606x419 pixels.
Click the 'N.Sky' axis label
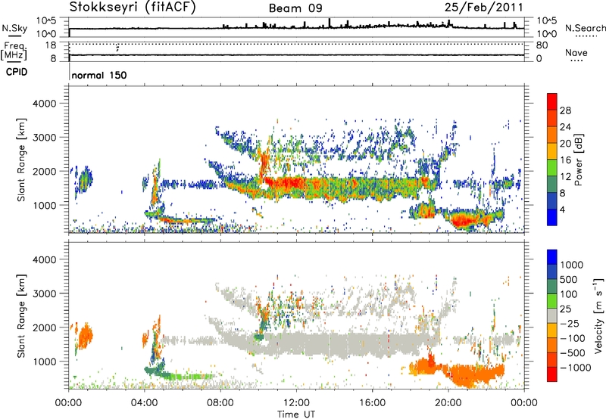pos(14,28)
